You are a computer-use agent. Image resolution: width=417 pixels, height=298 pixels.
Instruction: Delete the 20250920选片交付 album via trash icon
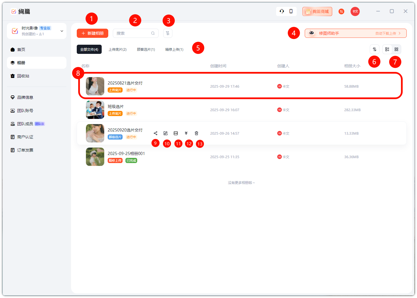pos(196,133)
